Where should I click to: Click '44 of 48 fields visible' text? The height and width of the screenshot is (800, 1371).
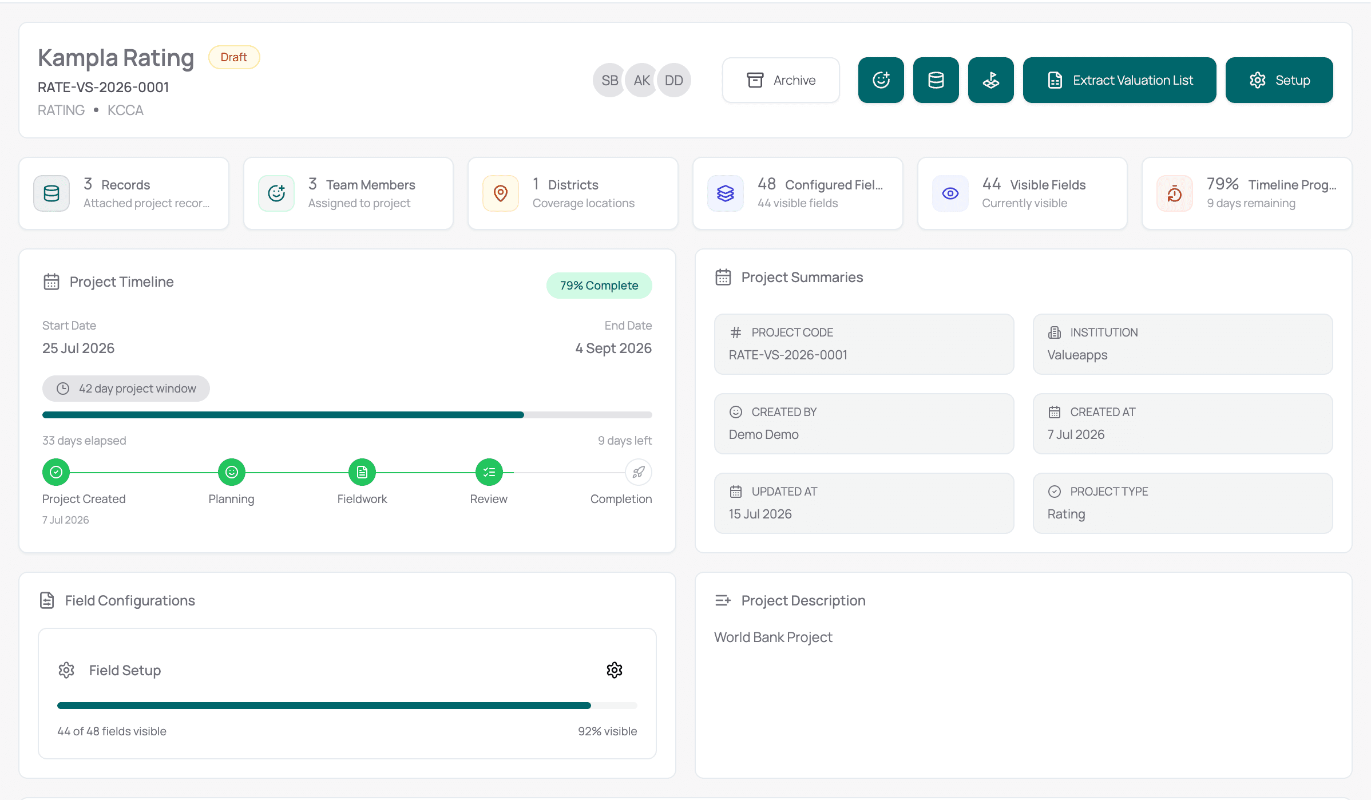pyautogui.click(x=112, y=731)
